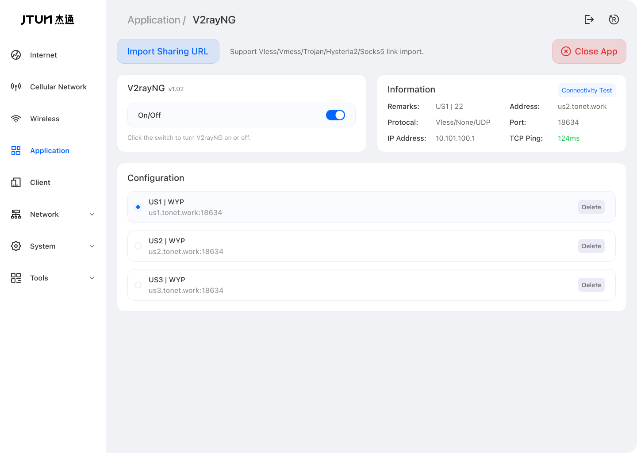
Task: Click the Vless/None/UDP protocol value
Action: (x=463, y=122)
